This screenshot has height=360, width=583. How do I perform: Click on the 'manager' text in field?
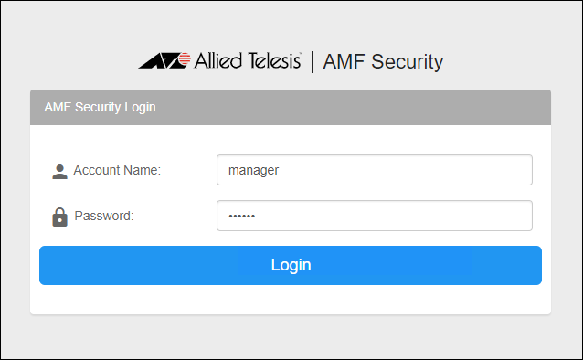click(x=253, y=171)
